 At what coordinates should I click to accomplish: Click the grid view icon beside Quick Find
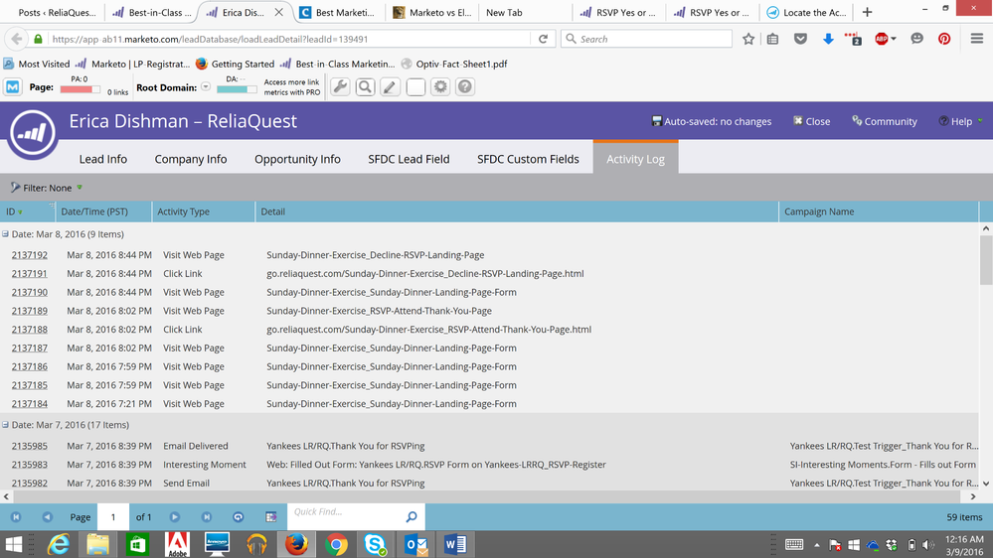(x=271, y=517)
